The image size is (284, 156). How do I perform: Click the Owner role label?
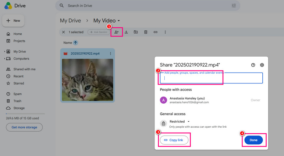255,100
